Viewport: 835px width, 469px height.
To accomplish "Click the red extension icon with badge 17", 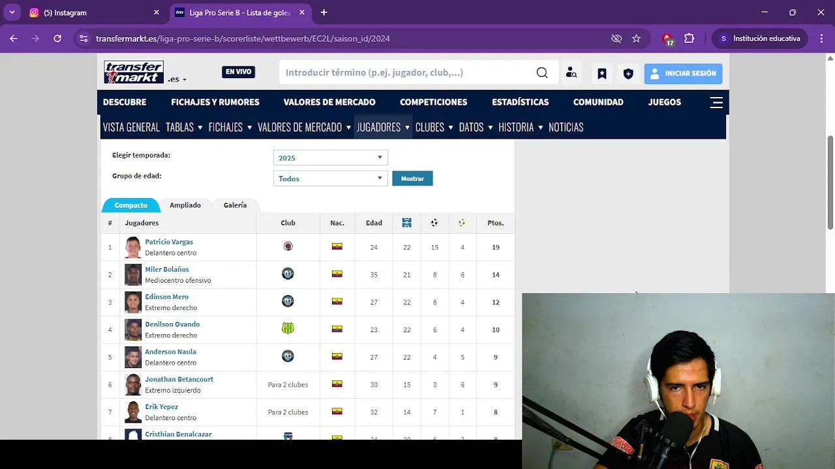I will 667,39.
